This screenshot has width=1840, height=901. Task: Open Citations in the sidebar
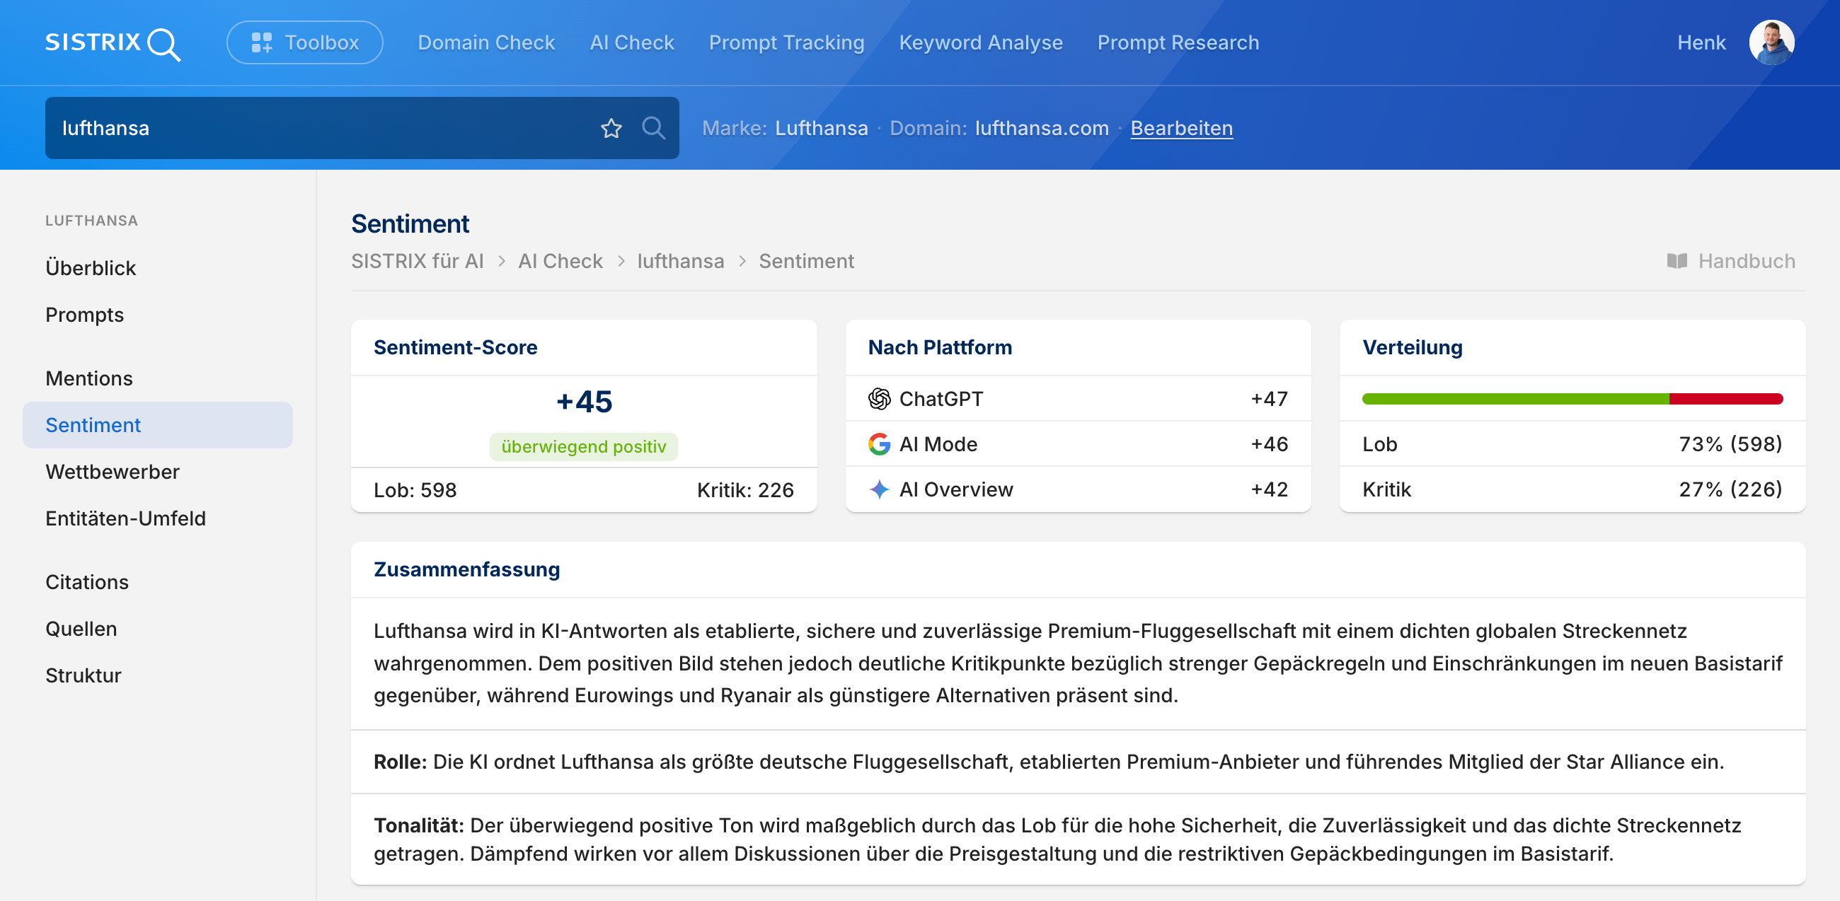tap(86, 582)
